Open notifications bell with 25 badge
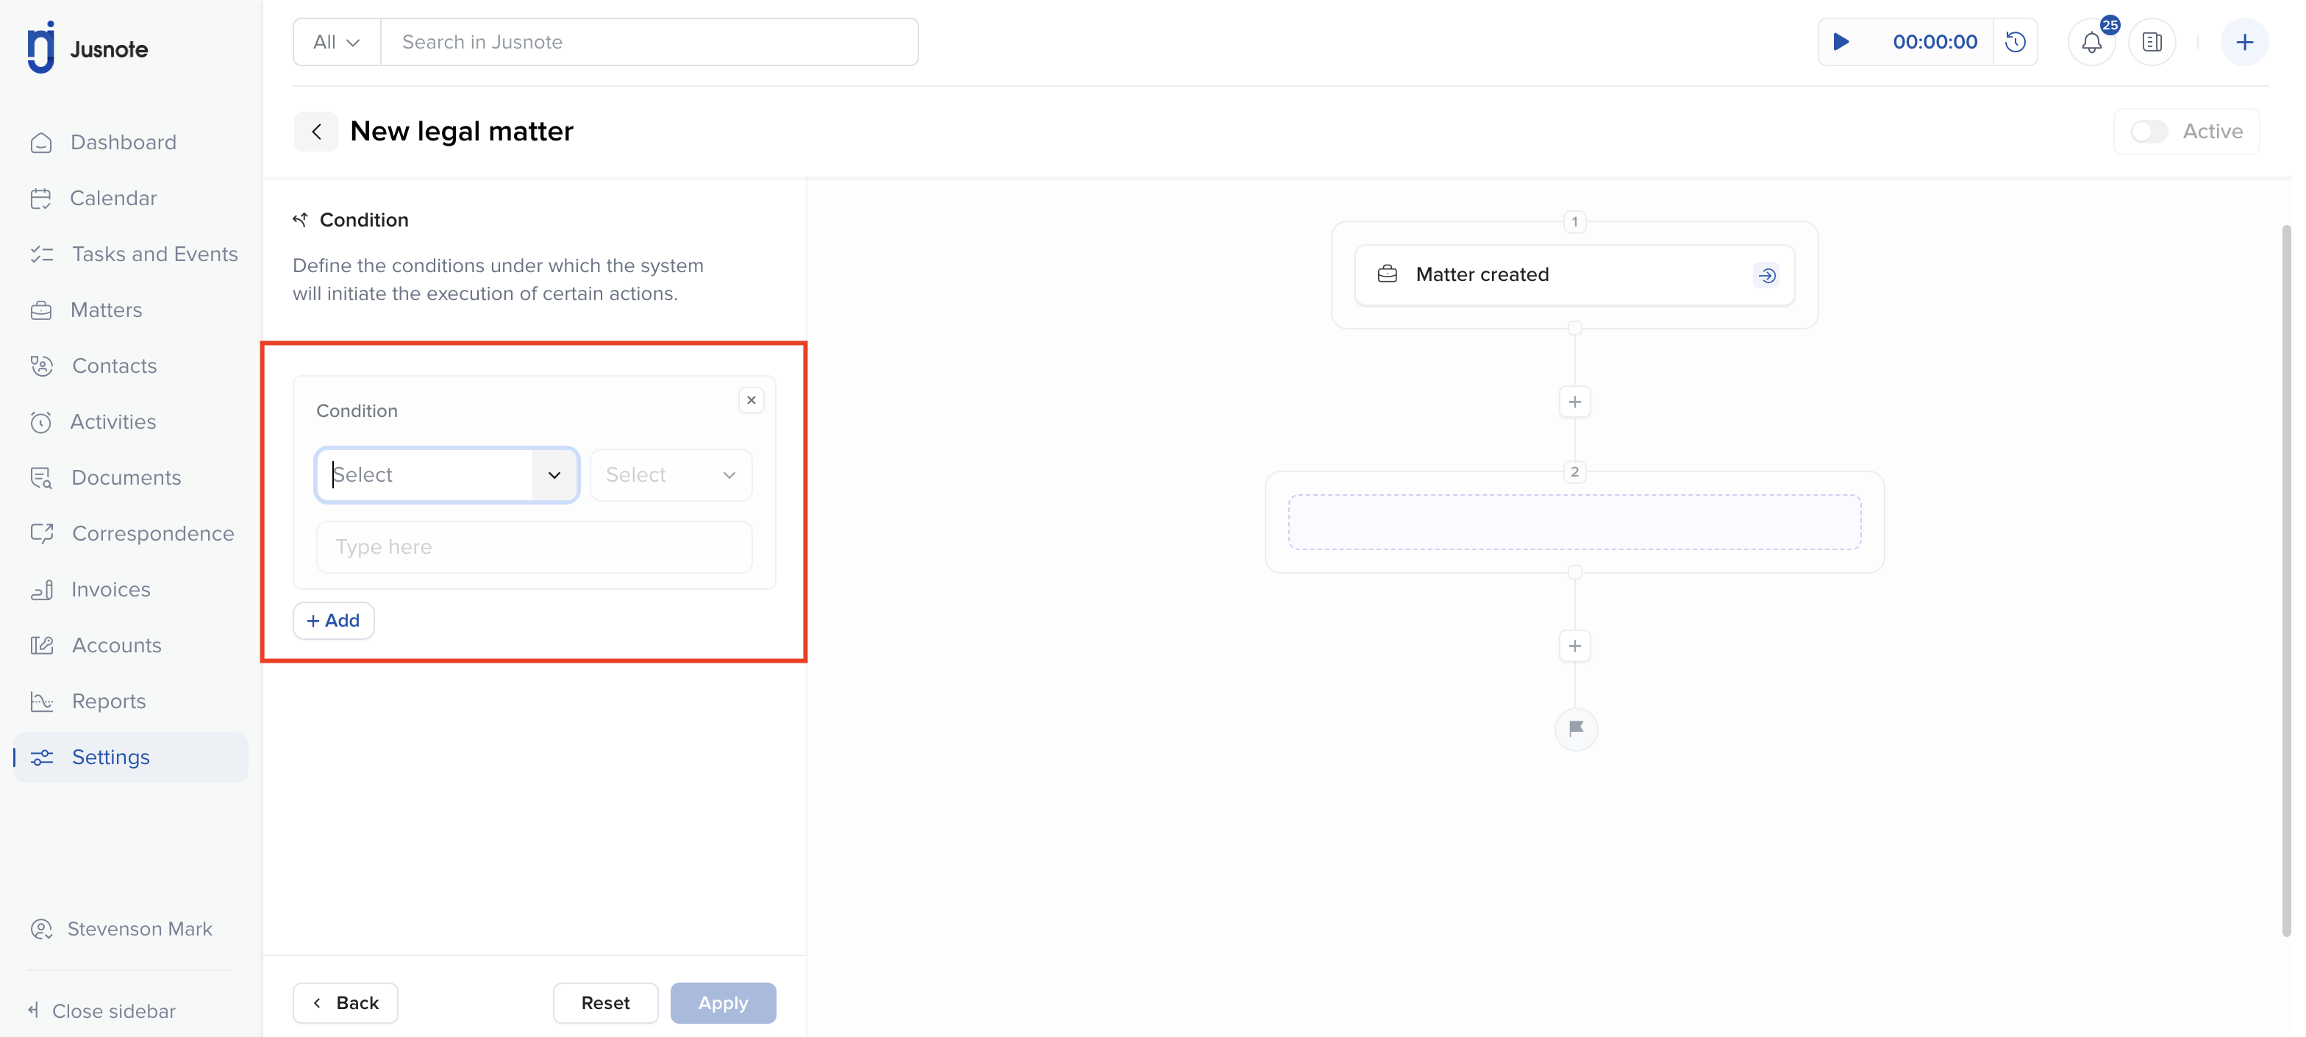Screen dimensions: 2306x1037 click(2091, 42)
